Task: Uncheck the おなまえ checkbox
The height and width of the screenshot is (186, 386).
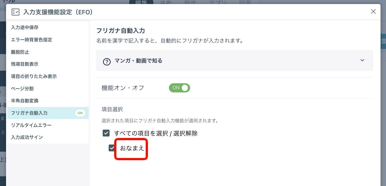Action: [x=112, y=148]
